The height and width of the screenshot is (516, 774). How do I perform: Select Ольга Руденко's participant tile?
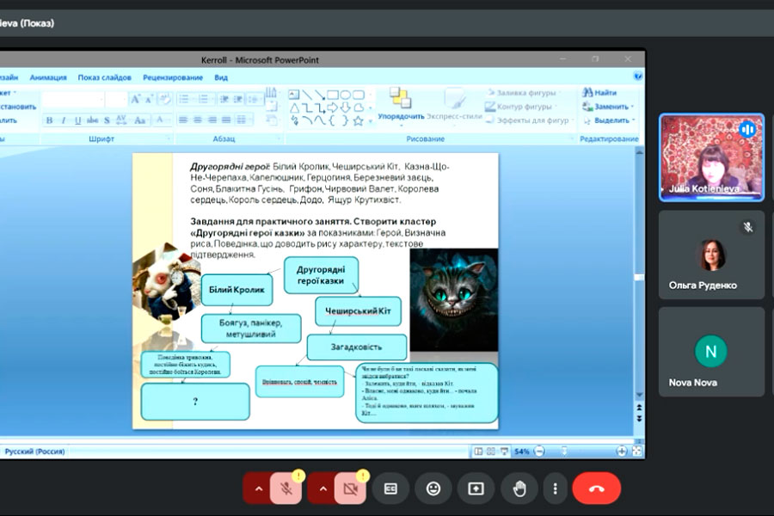pyautogui.click(x=711, y=267)
